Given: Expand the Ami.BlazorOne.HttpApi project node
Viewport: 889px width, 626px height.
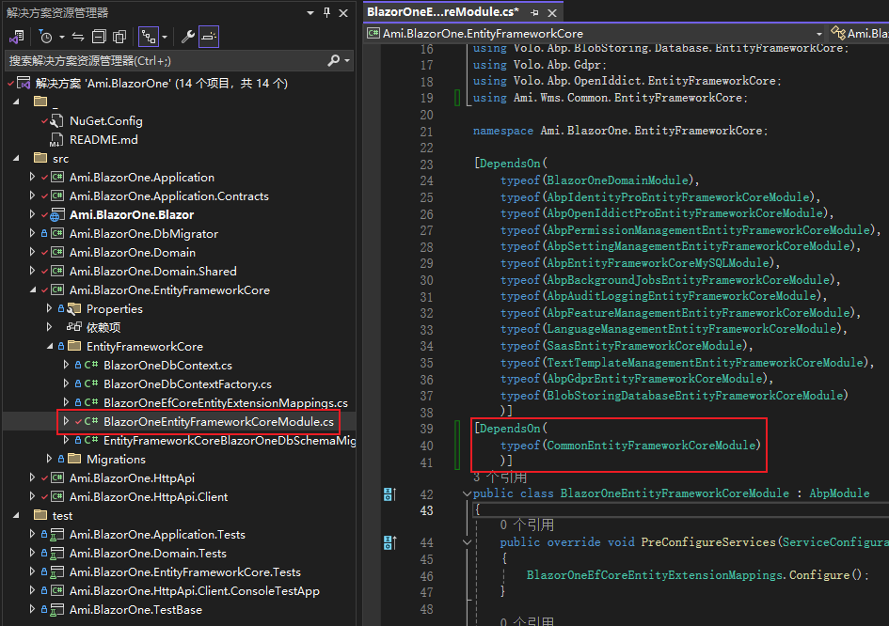Looking at the screenshot, I should tap(32, 478).
